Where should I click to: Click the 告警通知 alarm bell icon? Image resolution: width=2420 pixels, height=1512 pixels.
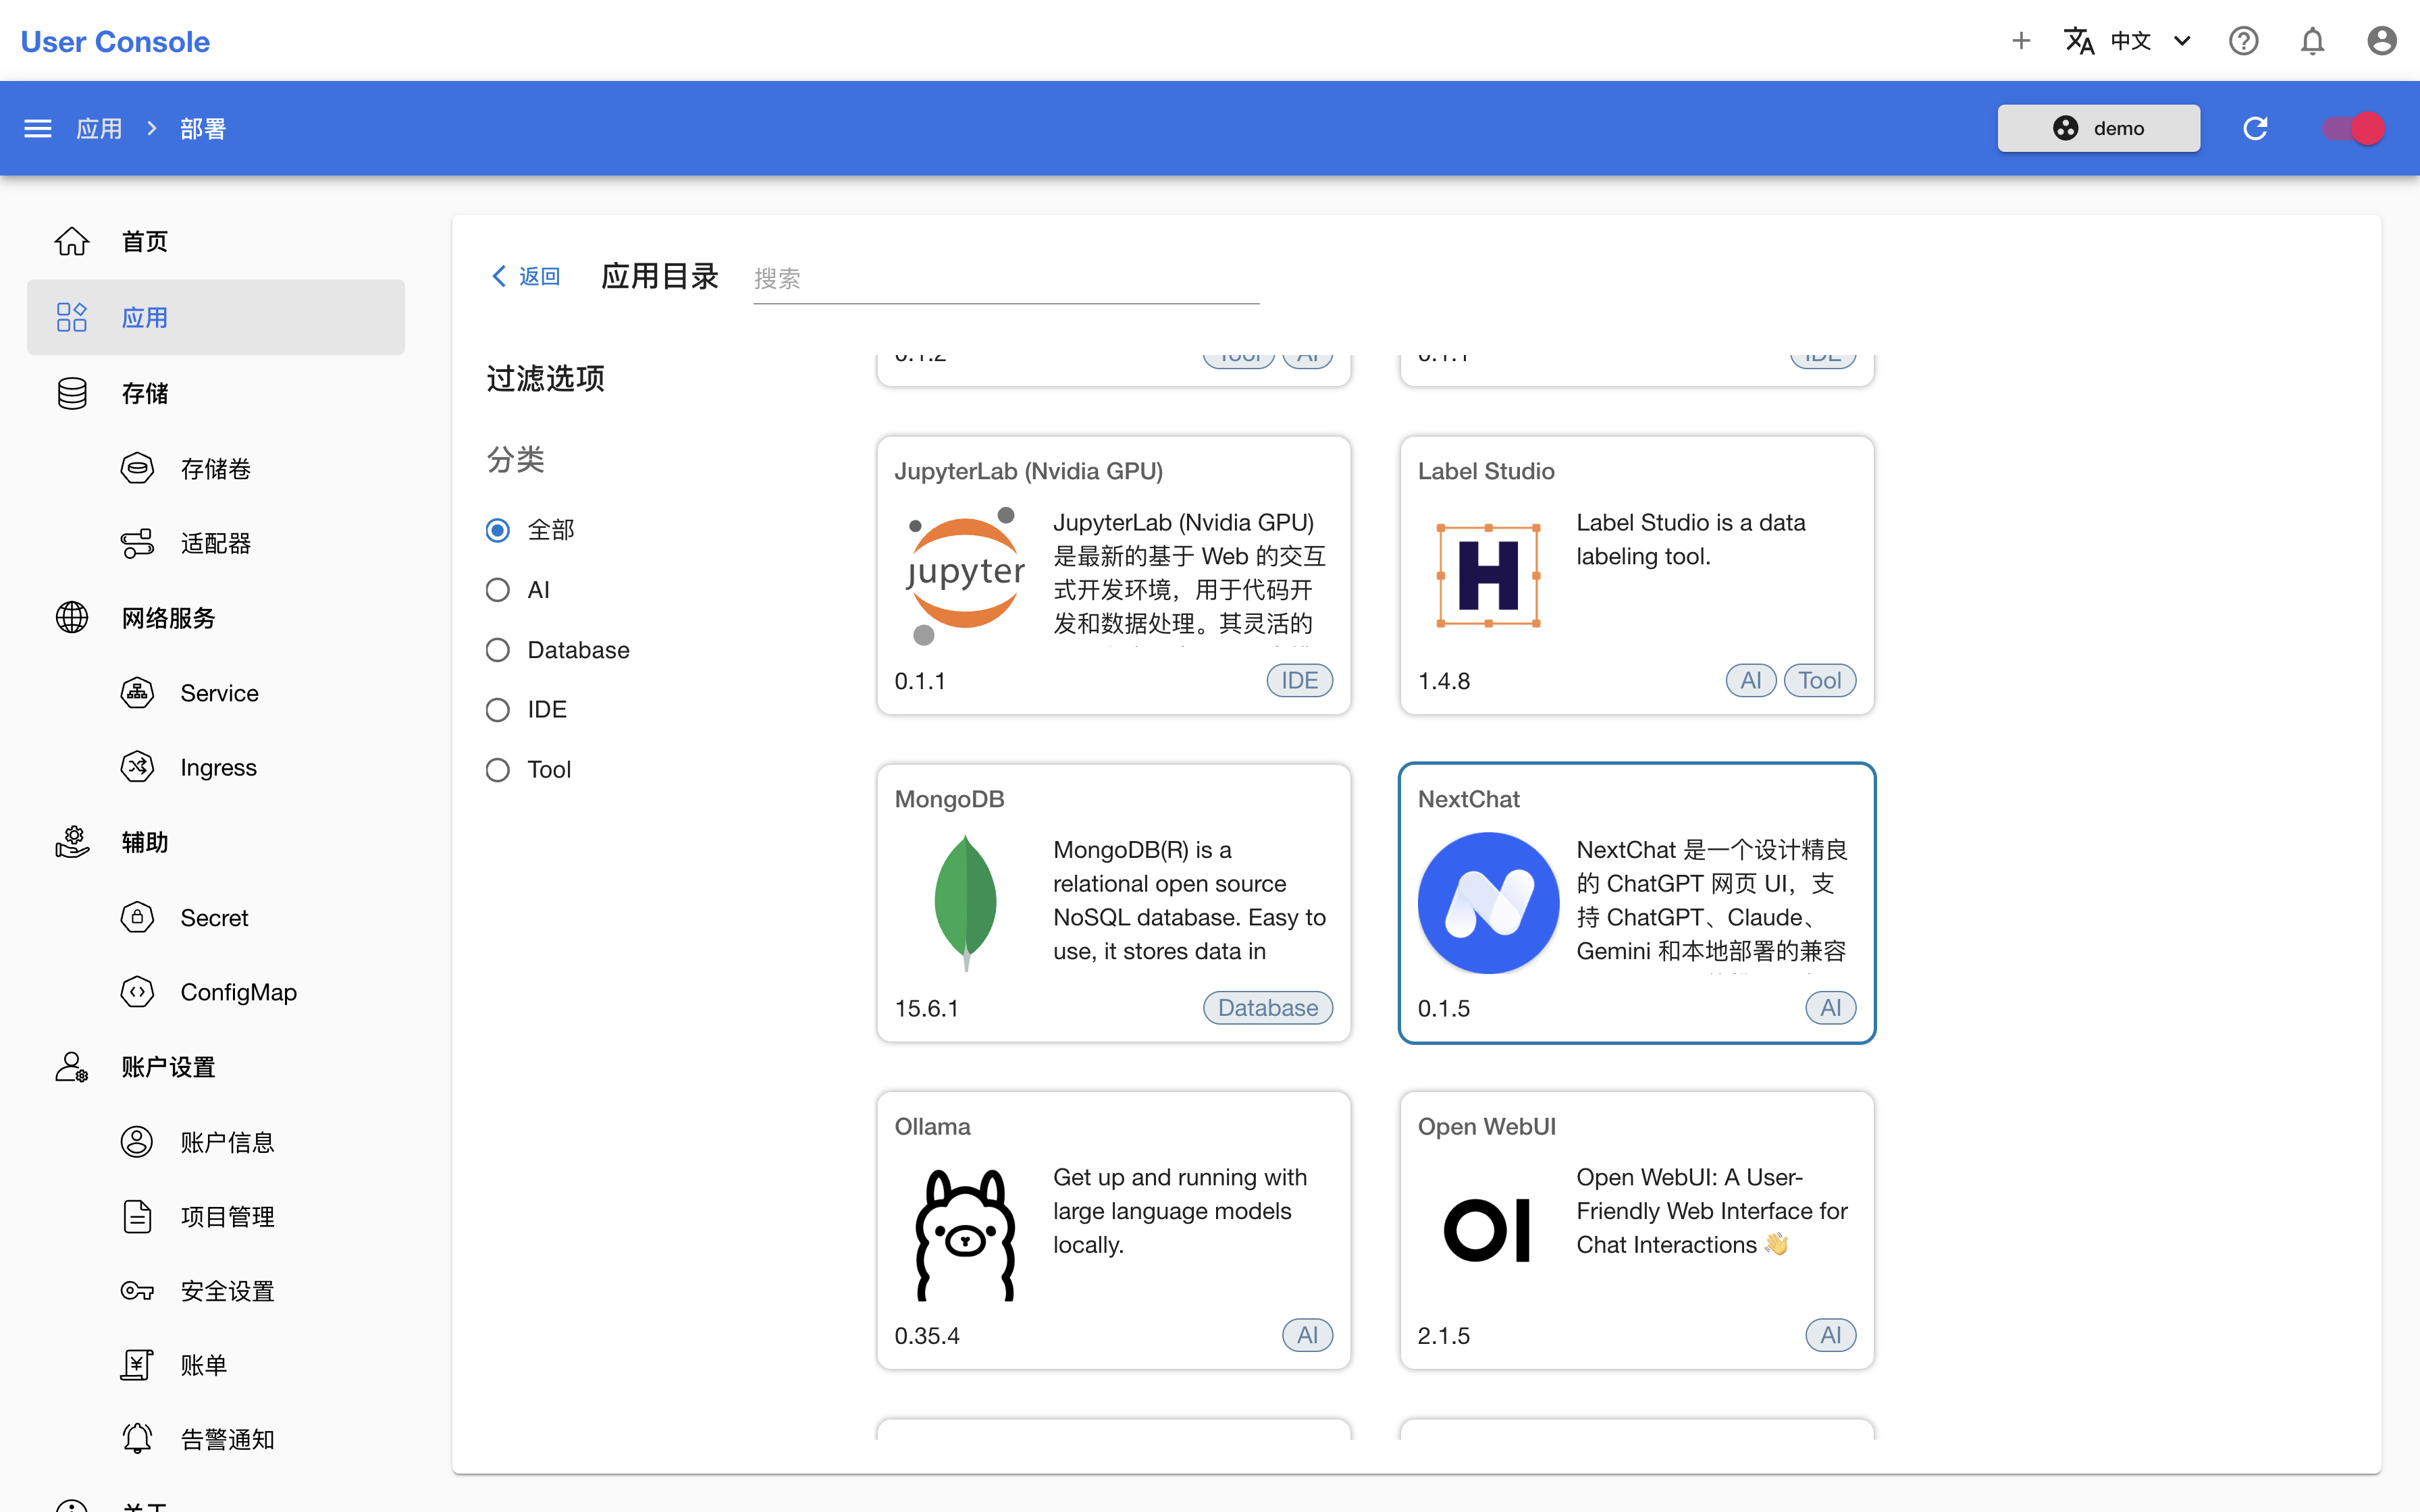(x=137, y=1439)
